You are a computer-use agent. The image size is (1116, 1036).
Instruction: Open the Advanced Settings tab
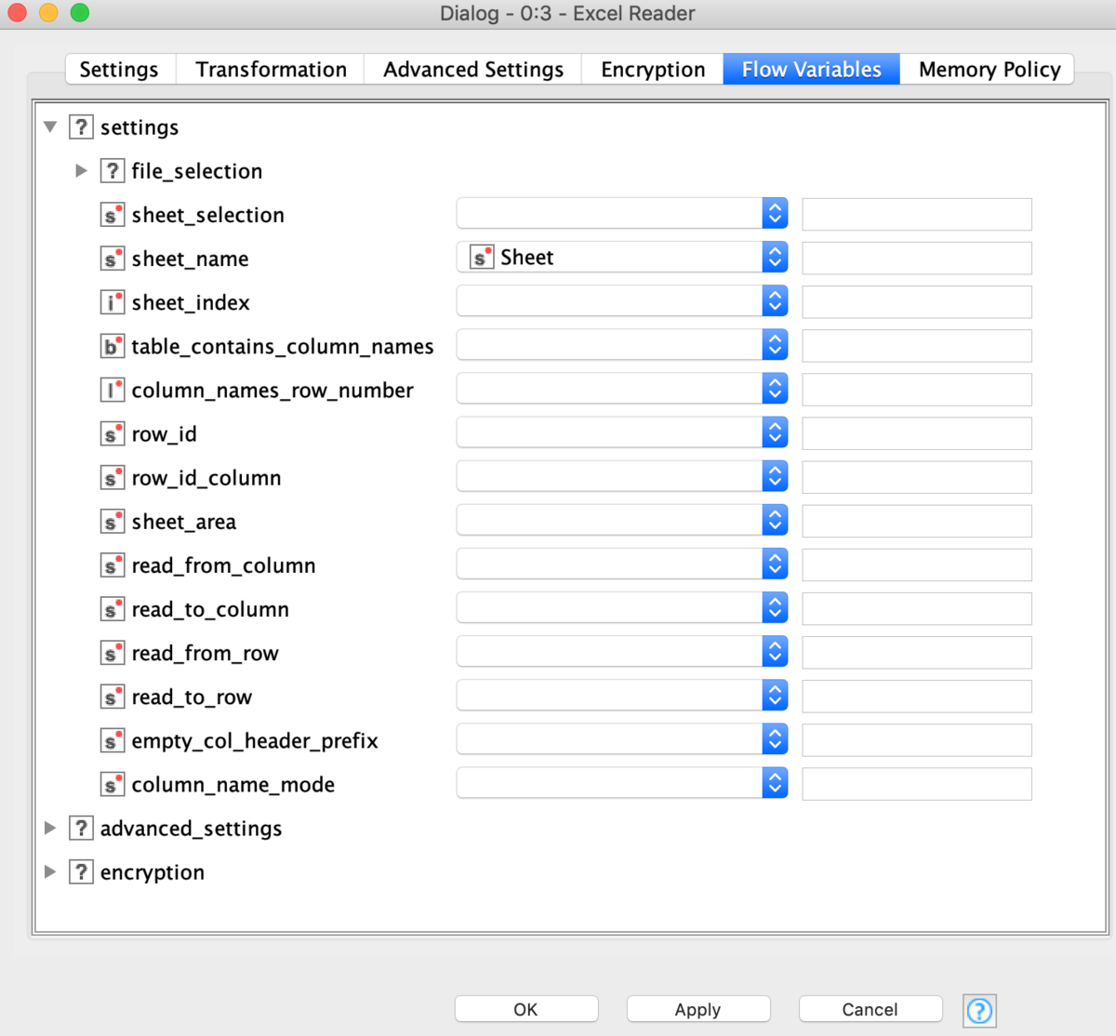coord(473,70)
